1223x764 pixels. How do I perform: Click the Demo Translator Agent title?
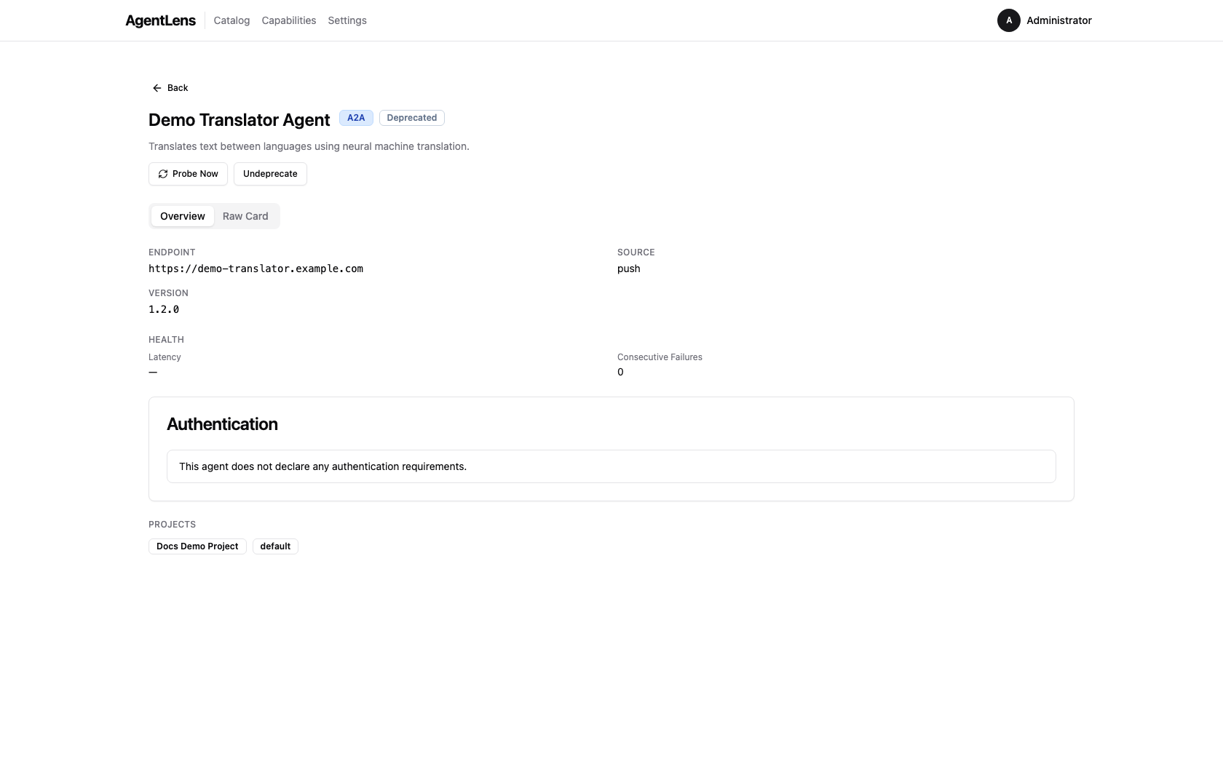(239, 120)
